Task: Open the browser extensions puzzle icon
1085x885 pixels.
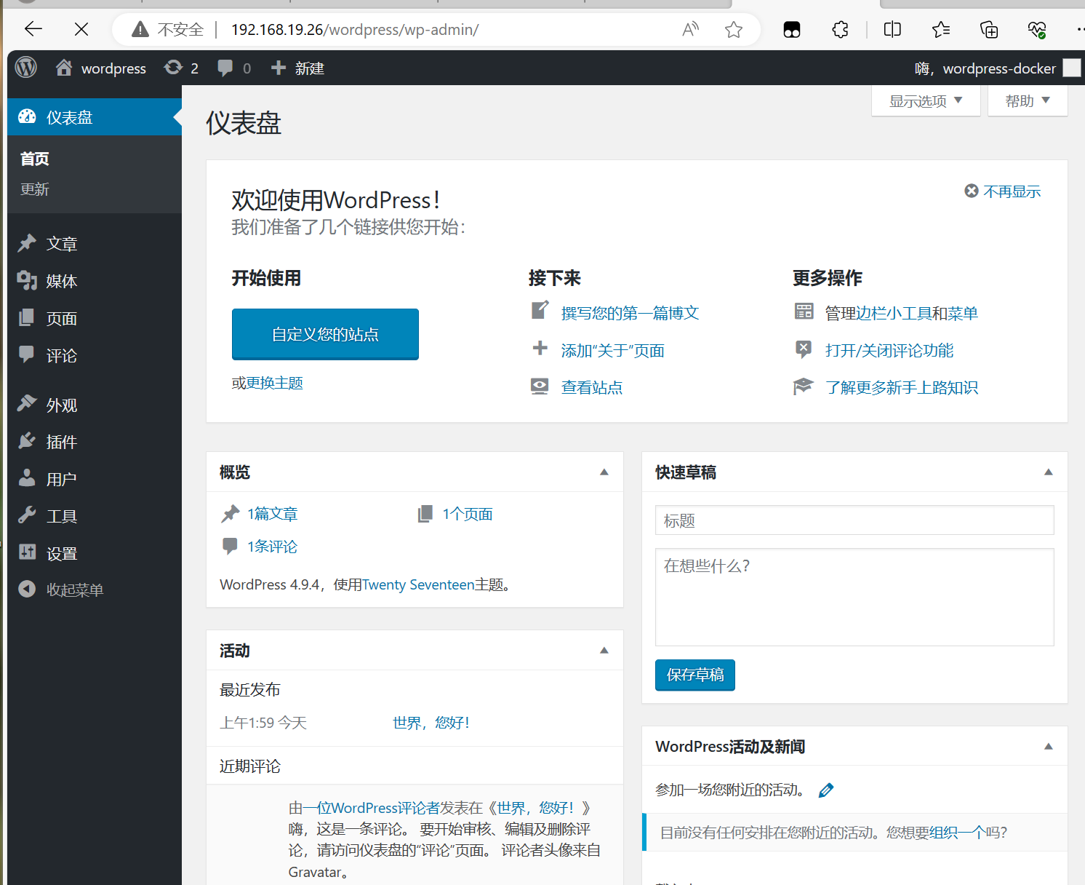Action: 840,29
